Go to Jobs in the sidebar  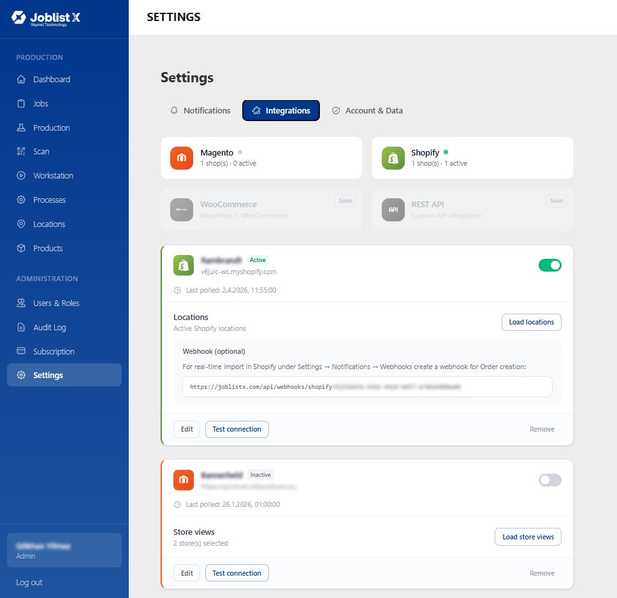64,103
